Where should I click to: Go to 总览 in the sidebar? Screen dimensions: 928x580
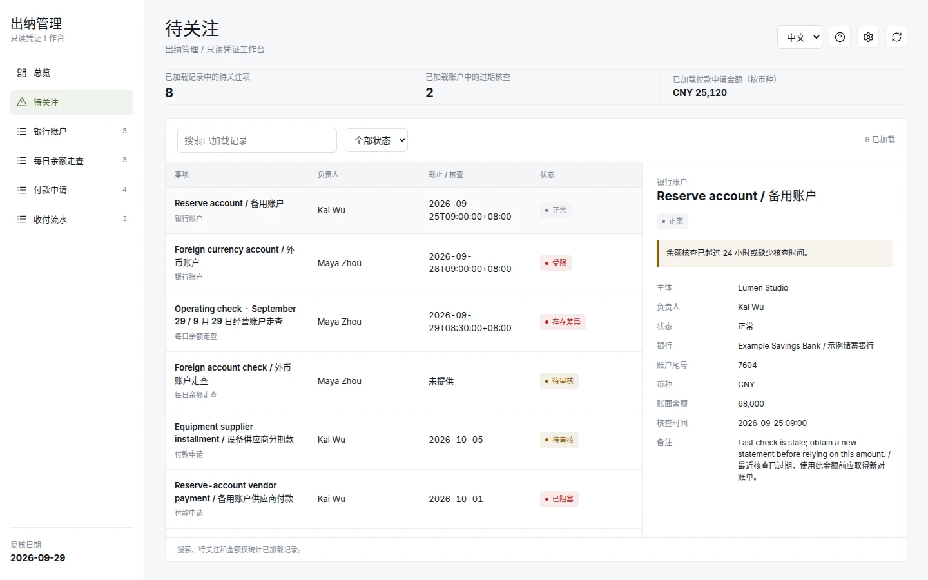[72, 73]
